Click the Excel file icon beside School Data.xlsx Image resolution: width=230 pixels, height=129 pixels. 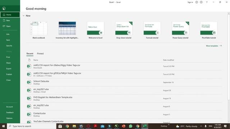pyautogui.click(x=29, y=82)
